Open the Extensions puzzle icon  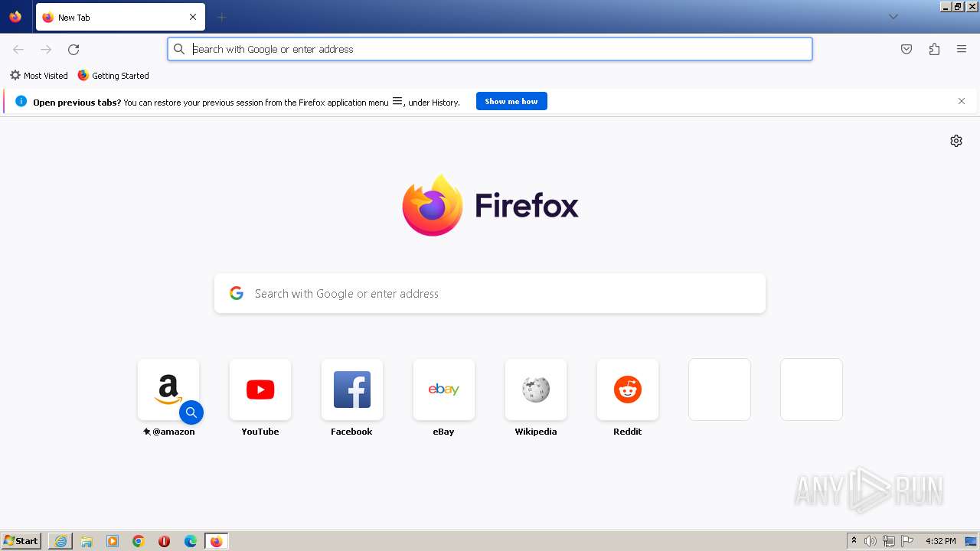click(934, 49)
